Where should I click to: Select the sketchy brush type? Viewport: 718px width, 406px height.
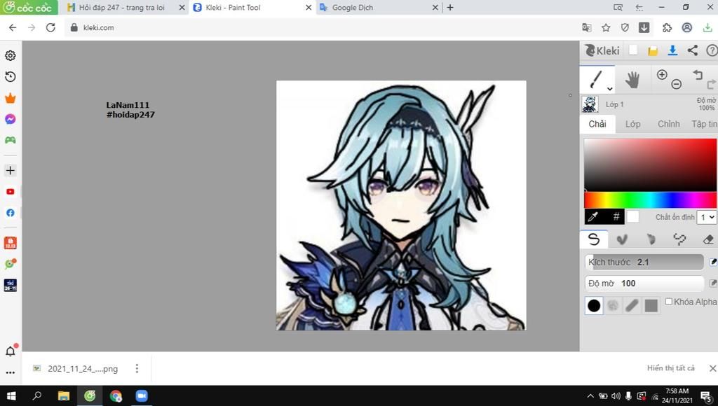point(651,239)
